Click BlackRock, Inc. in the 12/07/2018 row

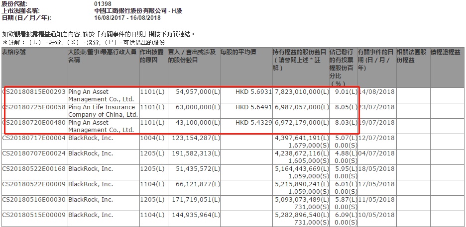pos(91,138)
